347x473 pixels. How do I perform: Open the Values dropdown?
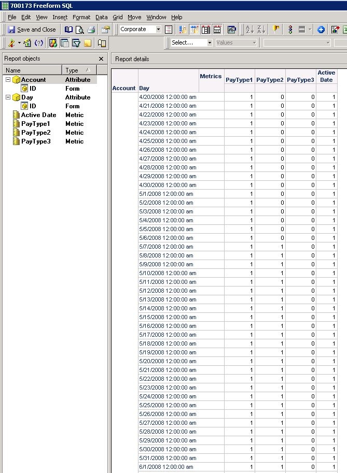254,43
